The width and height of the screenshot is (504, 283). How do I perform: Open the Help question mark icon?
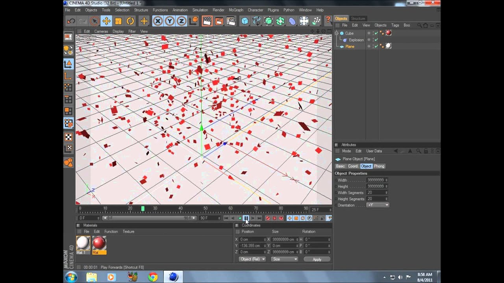328,20
